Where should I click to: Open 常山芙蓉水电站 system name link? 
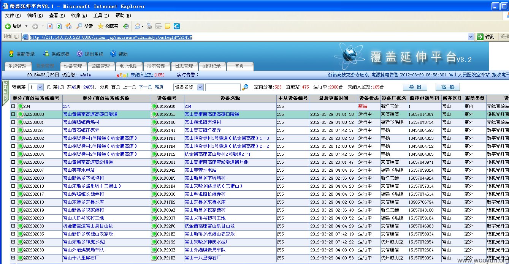pos(79,170)
